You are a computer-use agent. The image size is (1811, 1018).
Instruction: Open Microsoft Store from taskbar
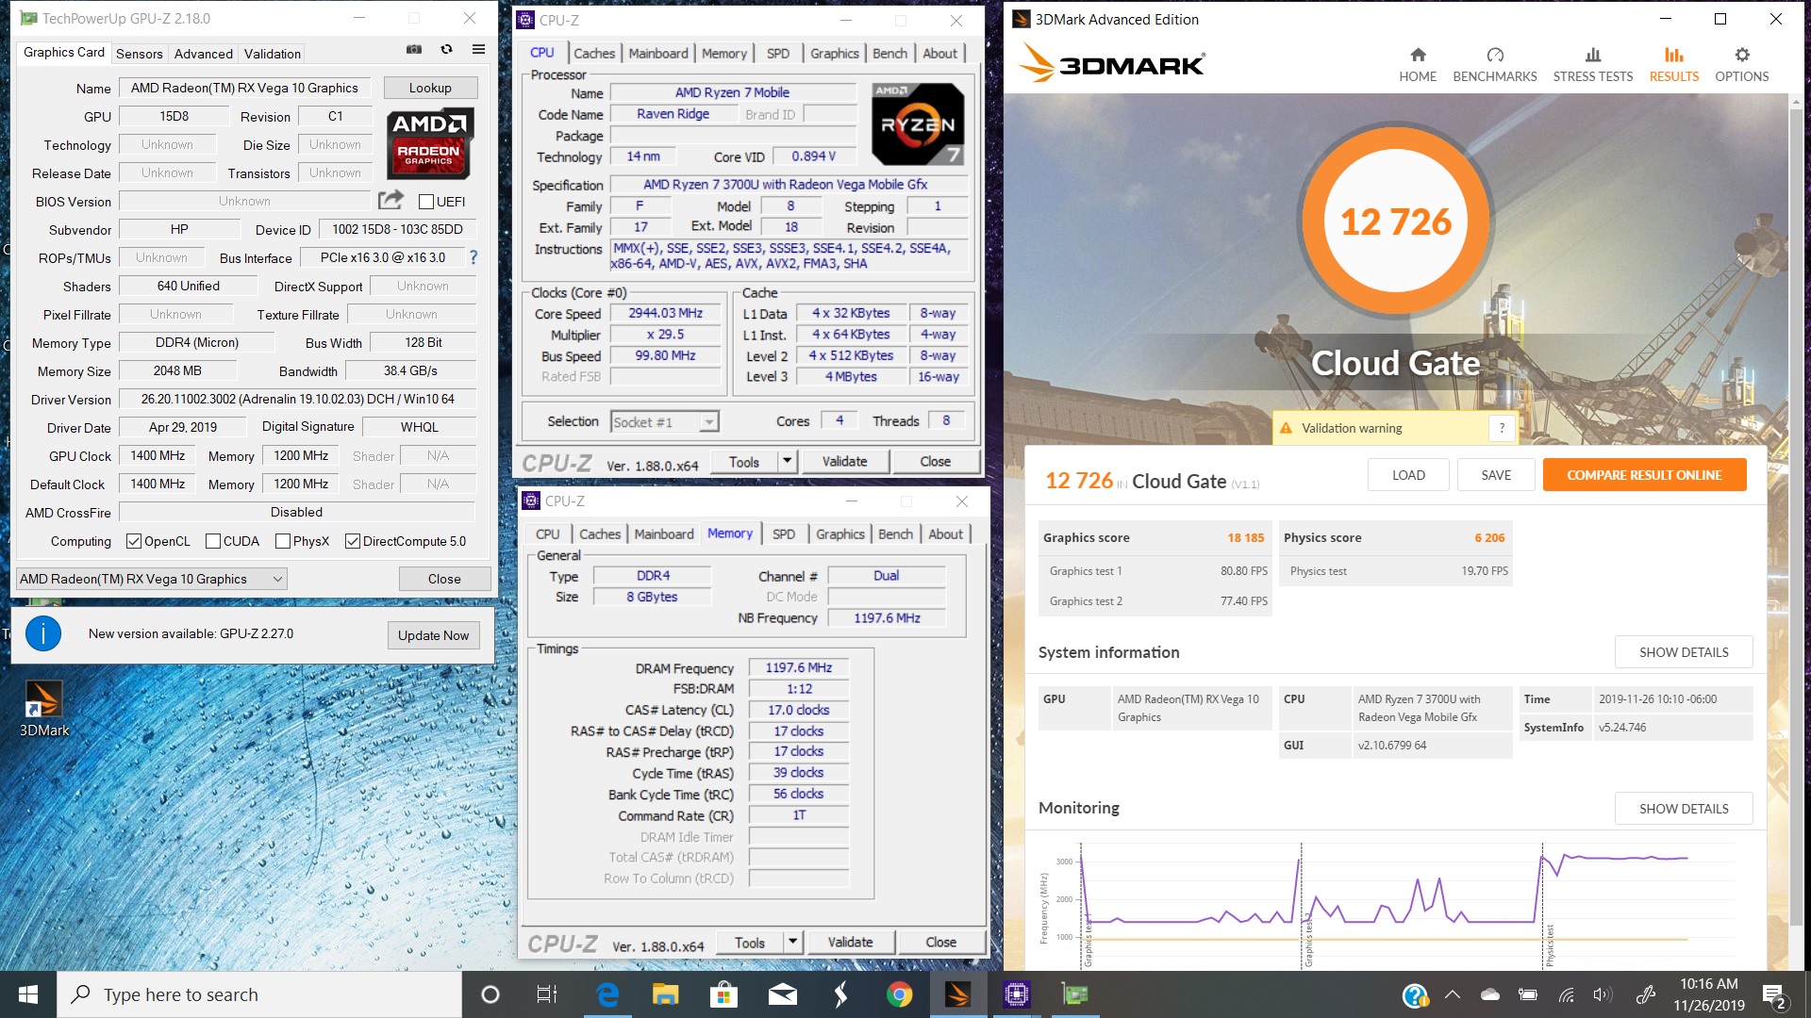[x=723, y=994]
